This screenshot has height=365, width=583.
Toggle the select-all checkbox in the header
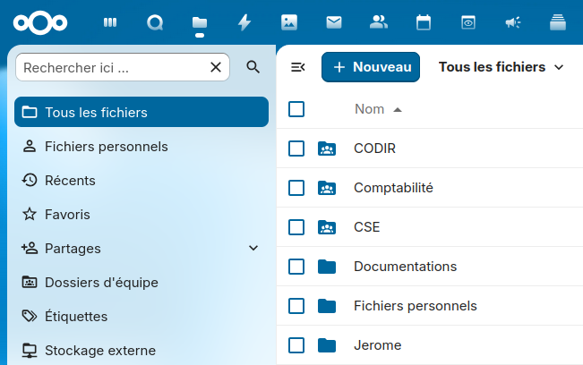click(296, 109)
